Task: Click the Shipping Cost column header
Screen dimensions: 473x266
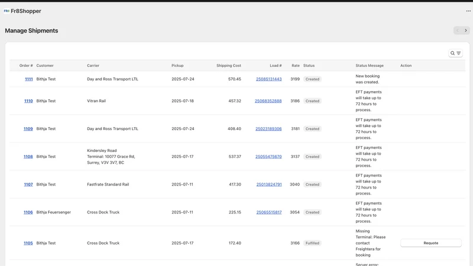Action: point(229,66)
